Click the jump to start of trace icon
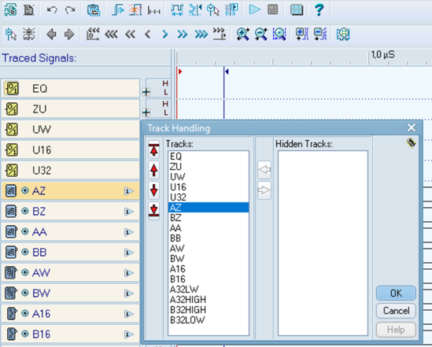Viewport: 432px width, 347px height. (x=93, y=34)
